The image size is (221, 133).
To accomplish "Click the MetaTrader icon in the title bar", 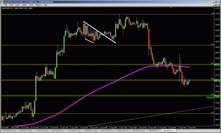I will click(x=2, y=2).
